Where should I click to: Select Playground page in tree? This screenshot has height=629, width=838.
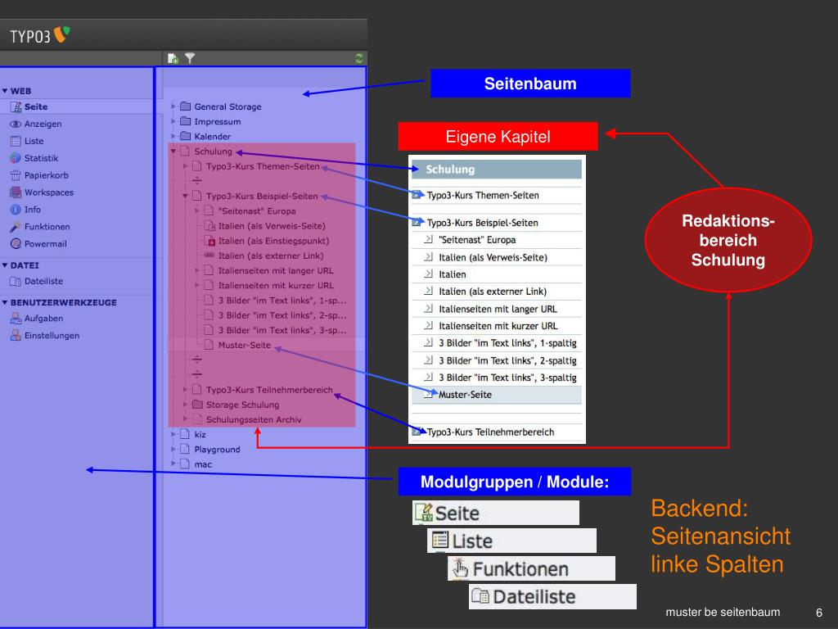tap(217, 450)
